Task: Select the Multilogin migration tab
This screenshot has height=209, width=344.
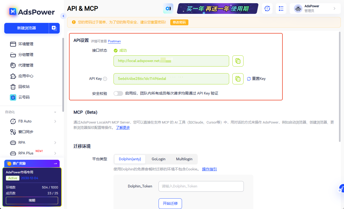Action: [x=184, y=159]
